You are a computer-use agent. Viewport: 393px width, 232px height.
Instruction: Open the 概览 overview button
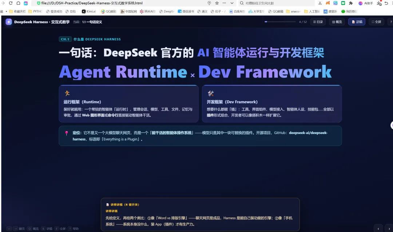pos(337,22)
